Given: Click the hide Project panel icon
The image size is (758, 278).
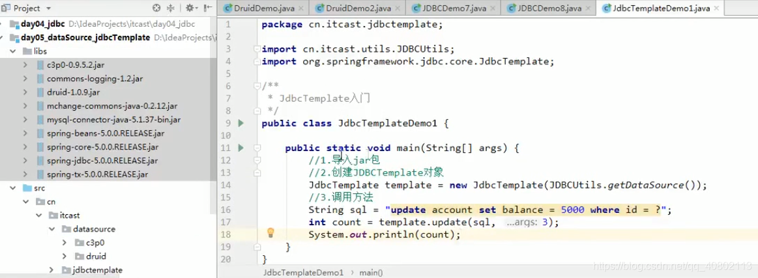Looking at the screenshot, I should click(x=208, y=8).
